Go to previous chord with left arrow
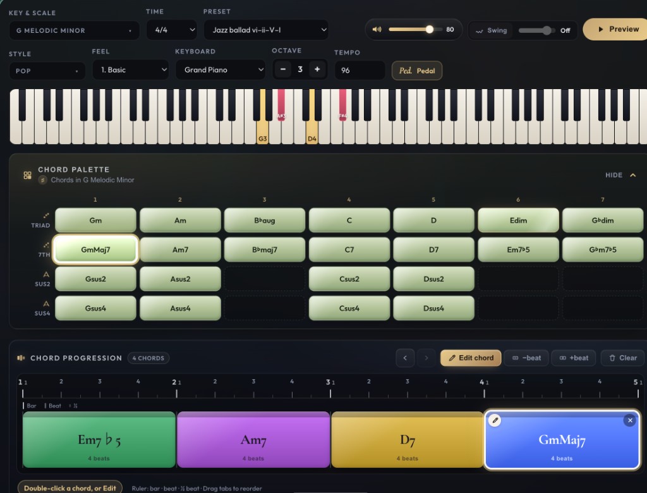The width and height of the screenshot is (647, 493). point(405,358)
